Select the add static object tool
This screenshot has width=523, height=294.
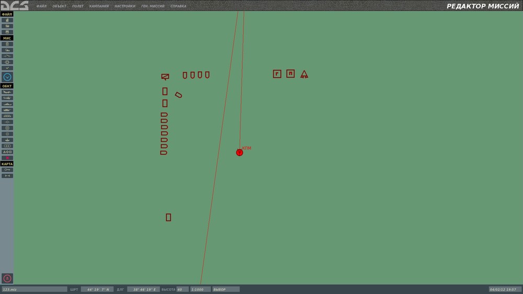coord(7,116)
